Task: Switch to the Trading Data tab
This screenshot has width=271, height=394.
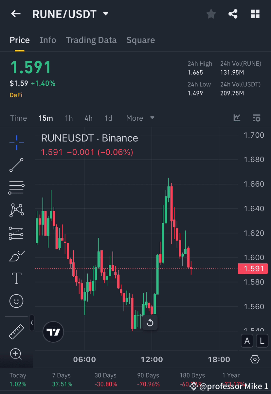Action: pyautogui.click(x=91, y=40)
